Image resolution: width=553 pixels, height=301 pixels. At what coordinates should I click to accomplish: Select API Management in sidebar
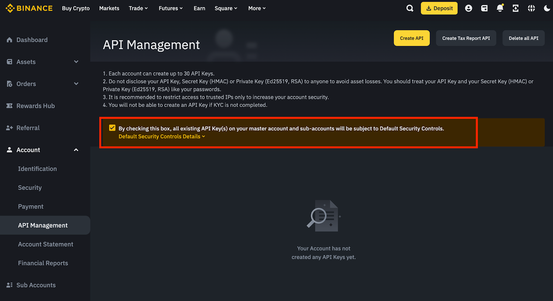point(45,225)
